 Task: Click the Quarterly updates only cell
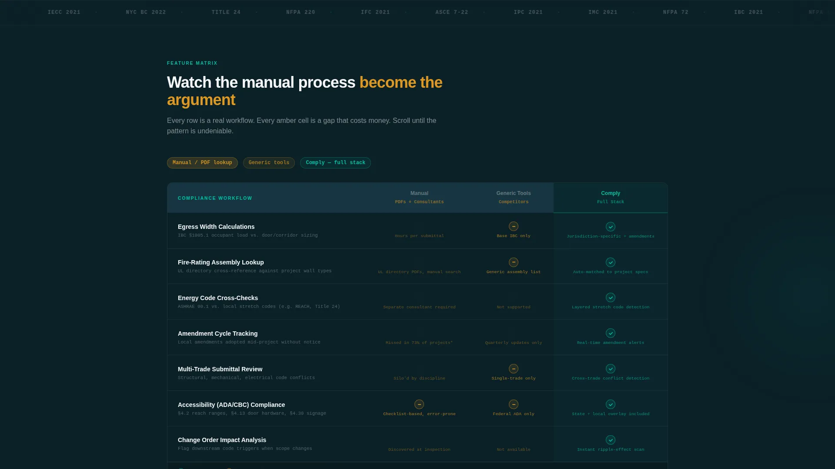pos(514,343)
